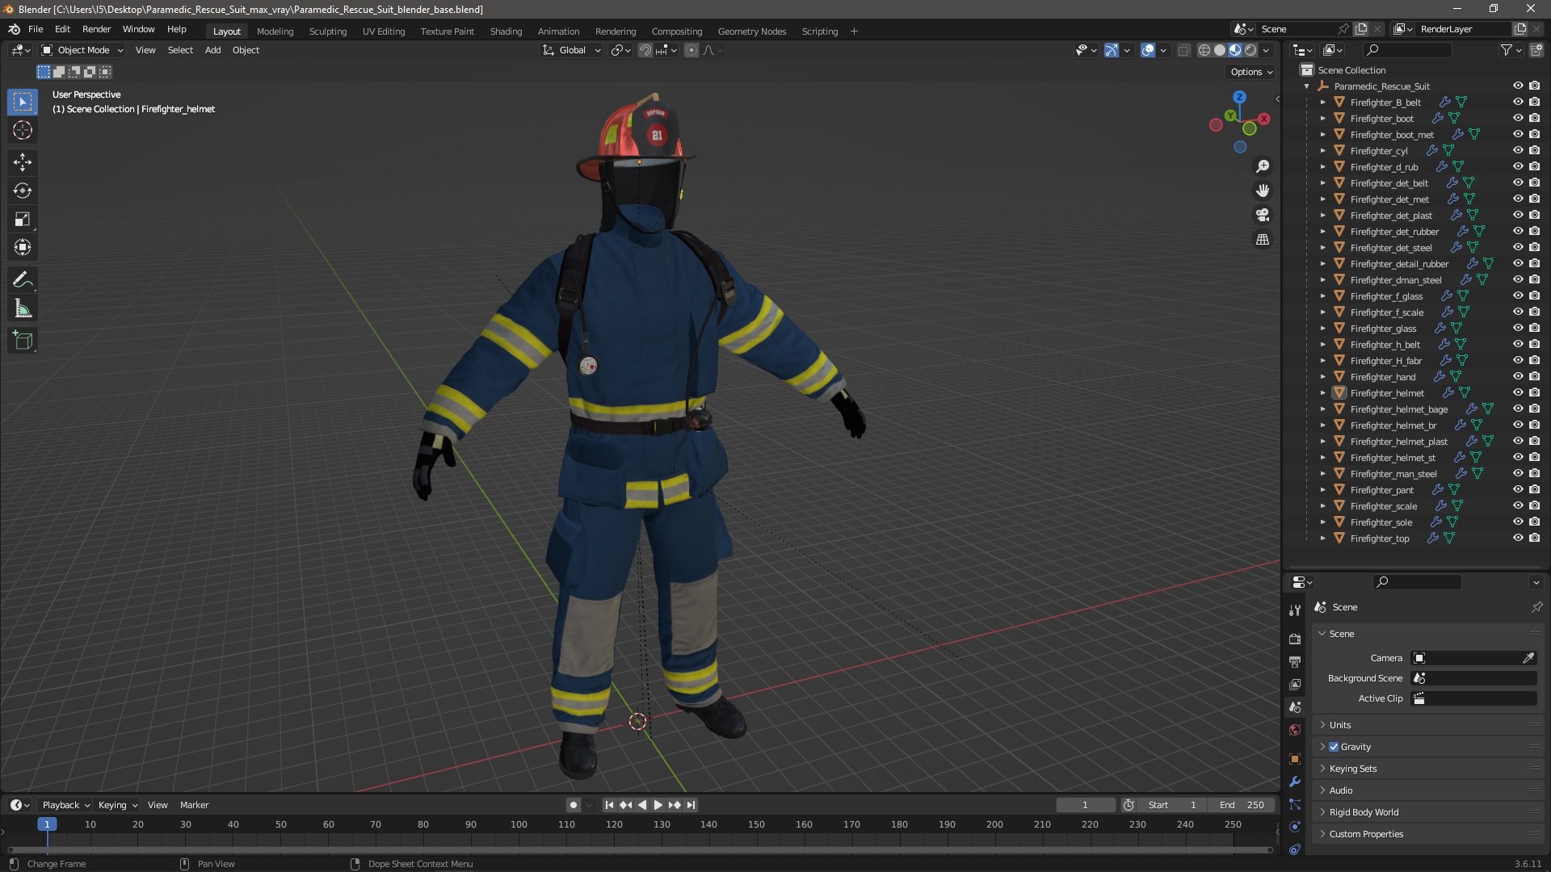Open Marker menu in timeline
This screenshot has width=1551, height=872.
(x=194, y=805)
